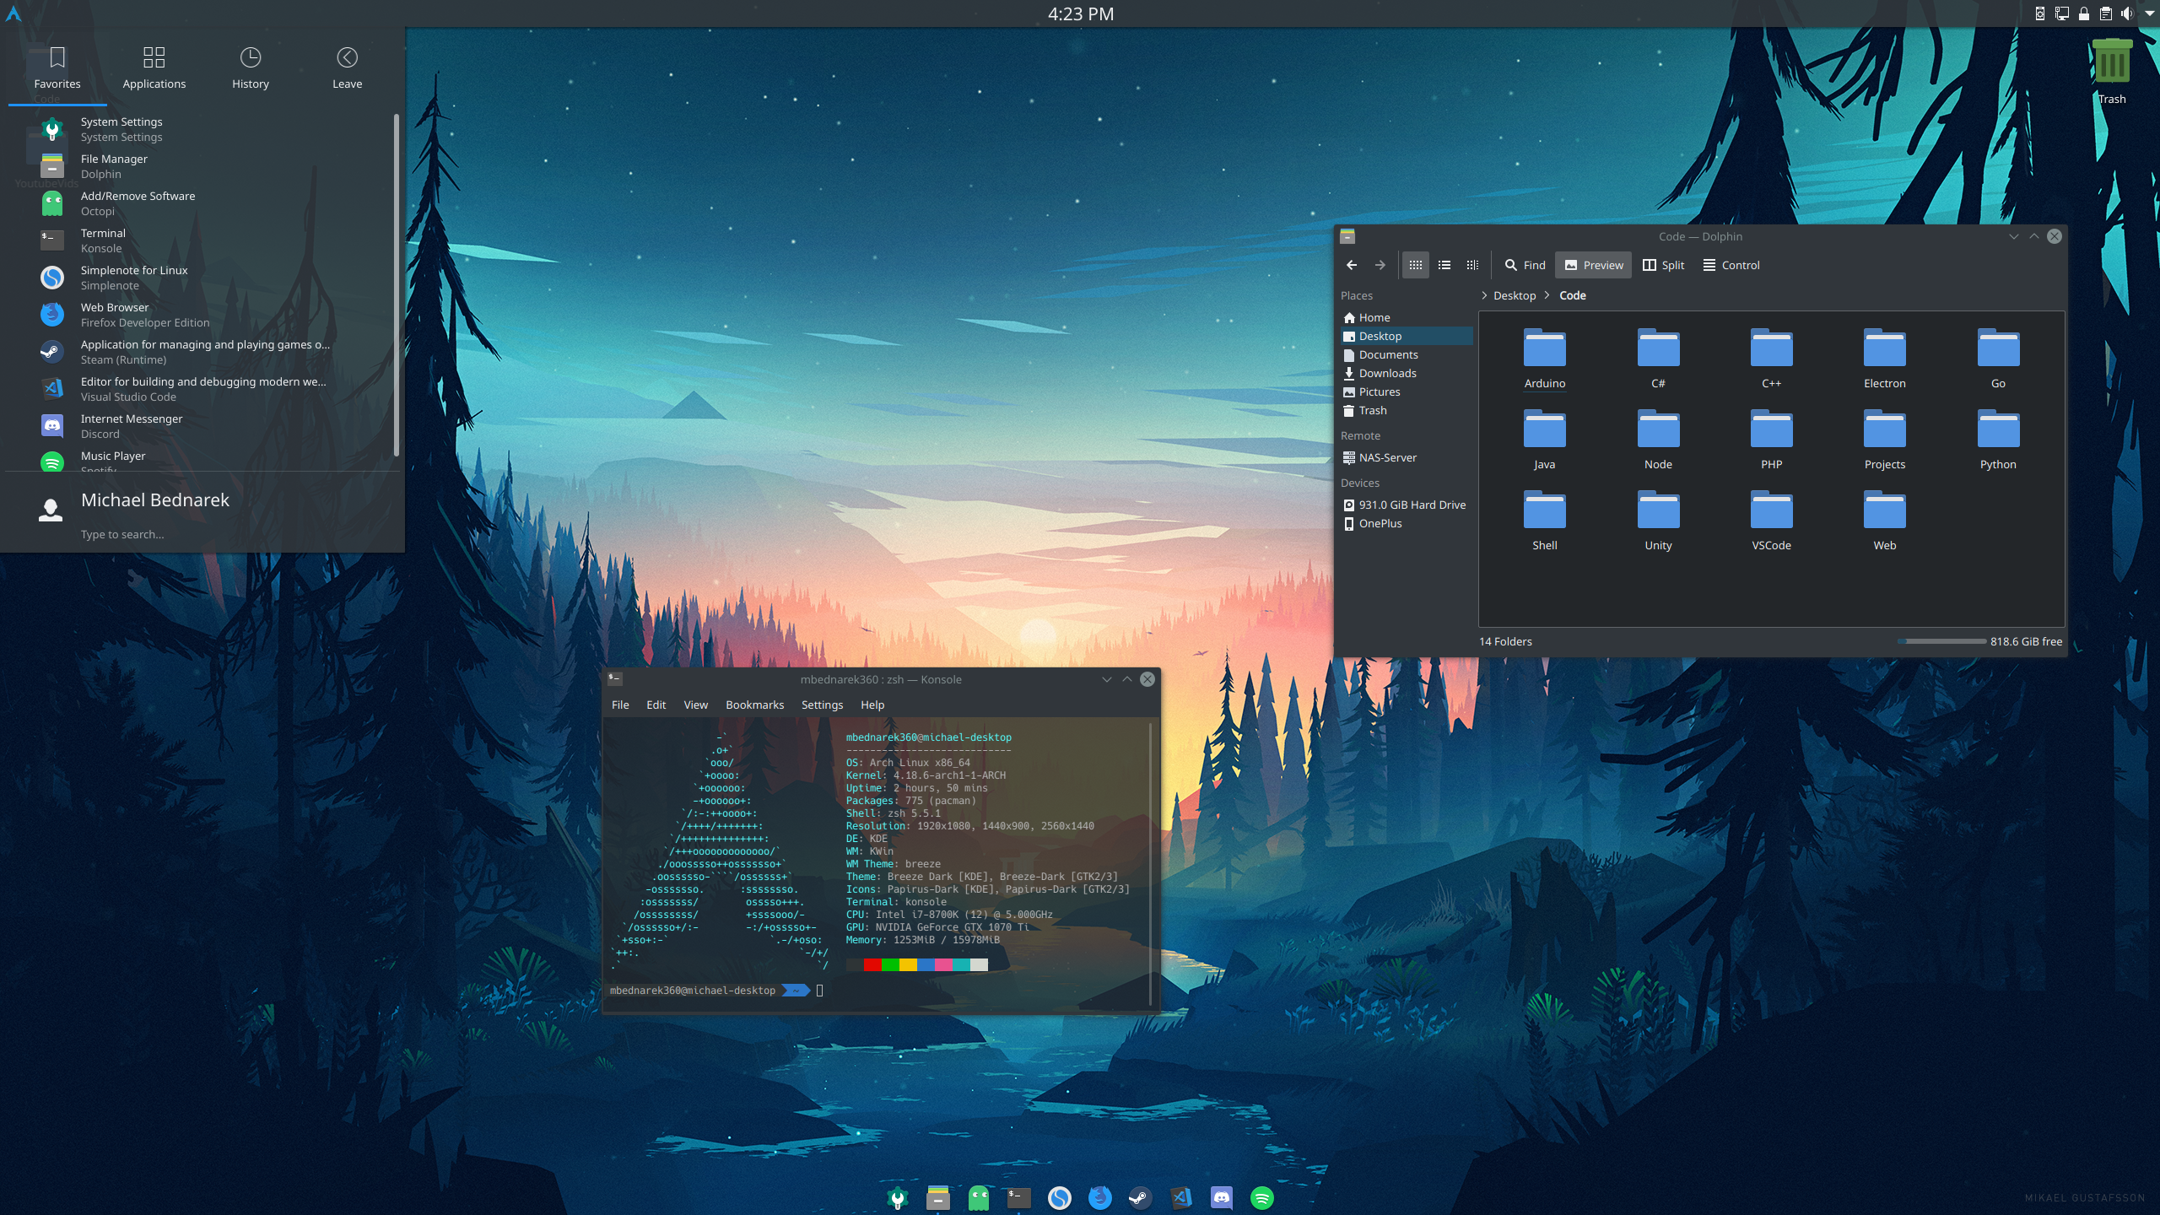The width and height of the screenshot is (2160, 1215).
Task: Select the VSCode folder
Action: (1771, 521)
